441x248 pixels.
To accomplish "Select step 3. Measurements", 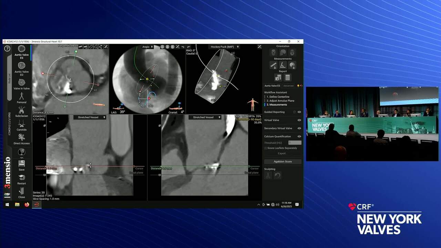I will pos(277,105).
